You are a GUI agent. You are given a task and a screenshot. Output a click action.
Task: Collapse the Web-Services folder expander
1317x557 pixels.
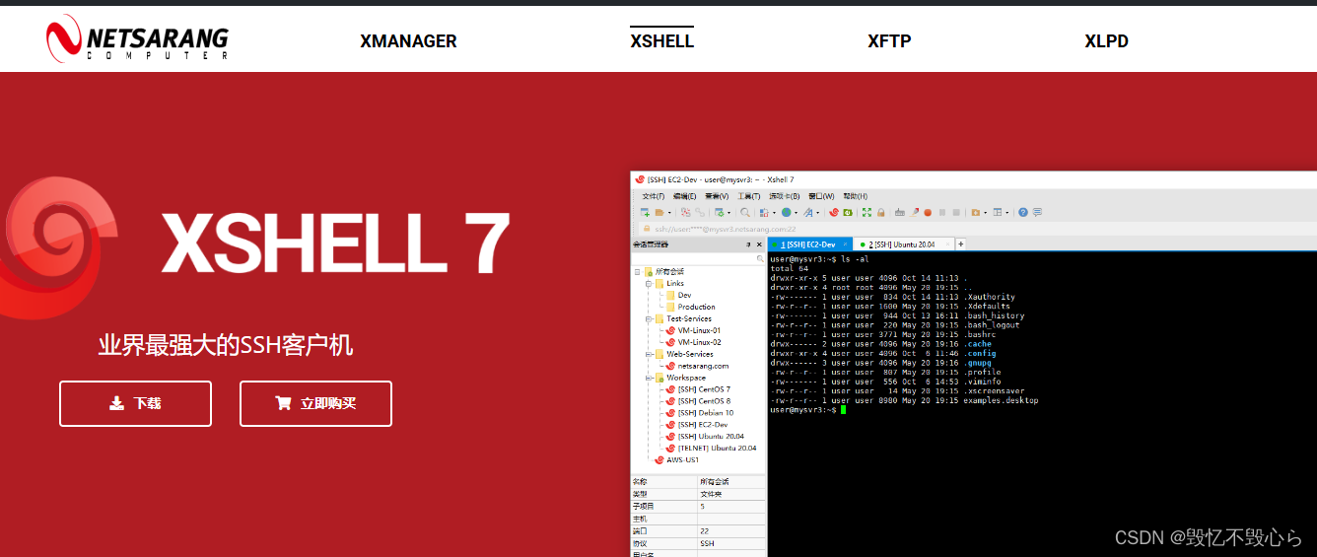pos(649,354)
